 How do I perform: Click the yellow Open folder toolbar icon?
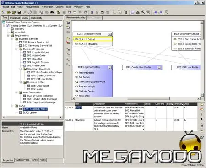pyautogui.click(x=9, y=12)
